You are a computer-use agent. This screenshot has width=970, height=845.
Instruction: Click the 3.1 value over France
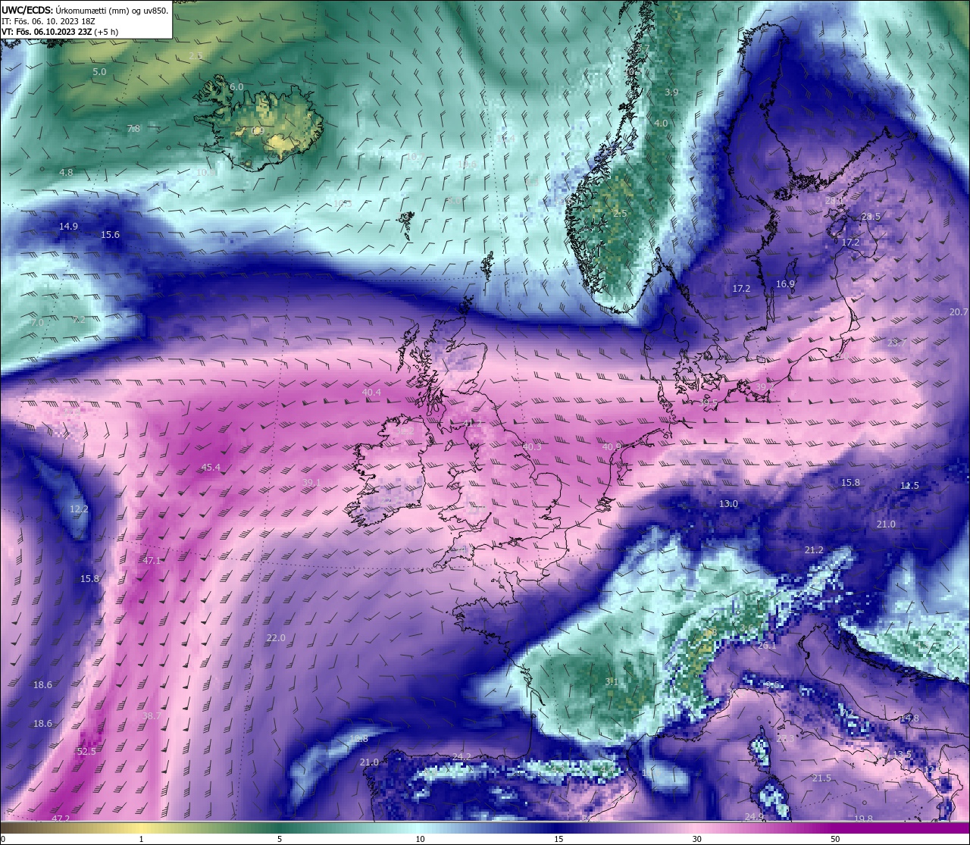(x=611, y=681)
